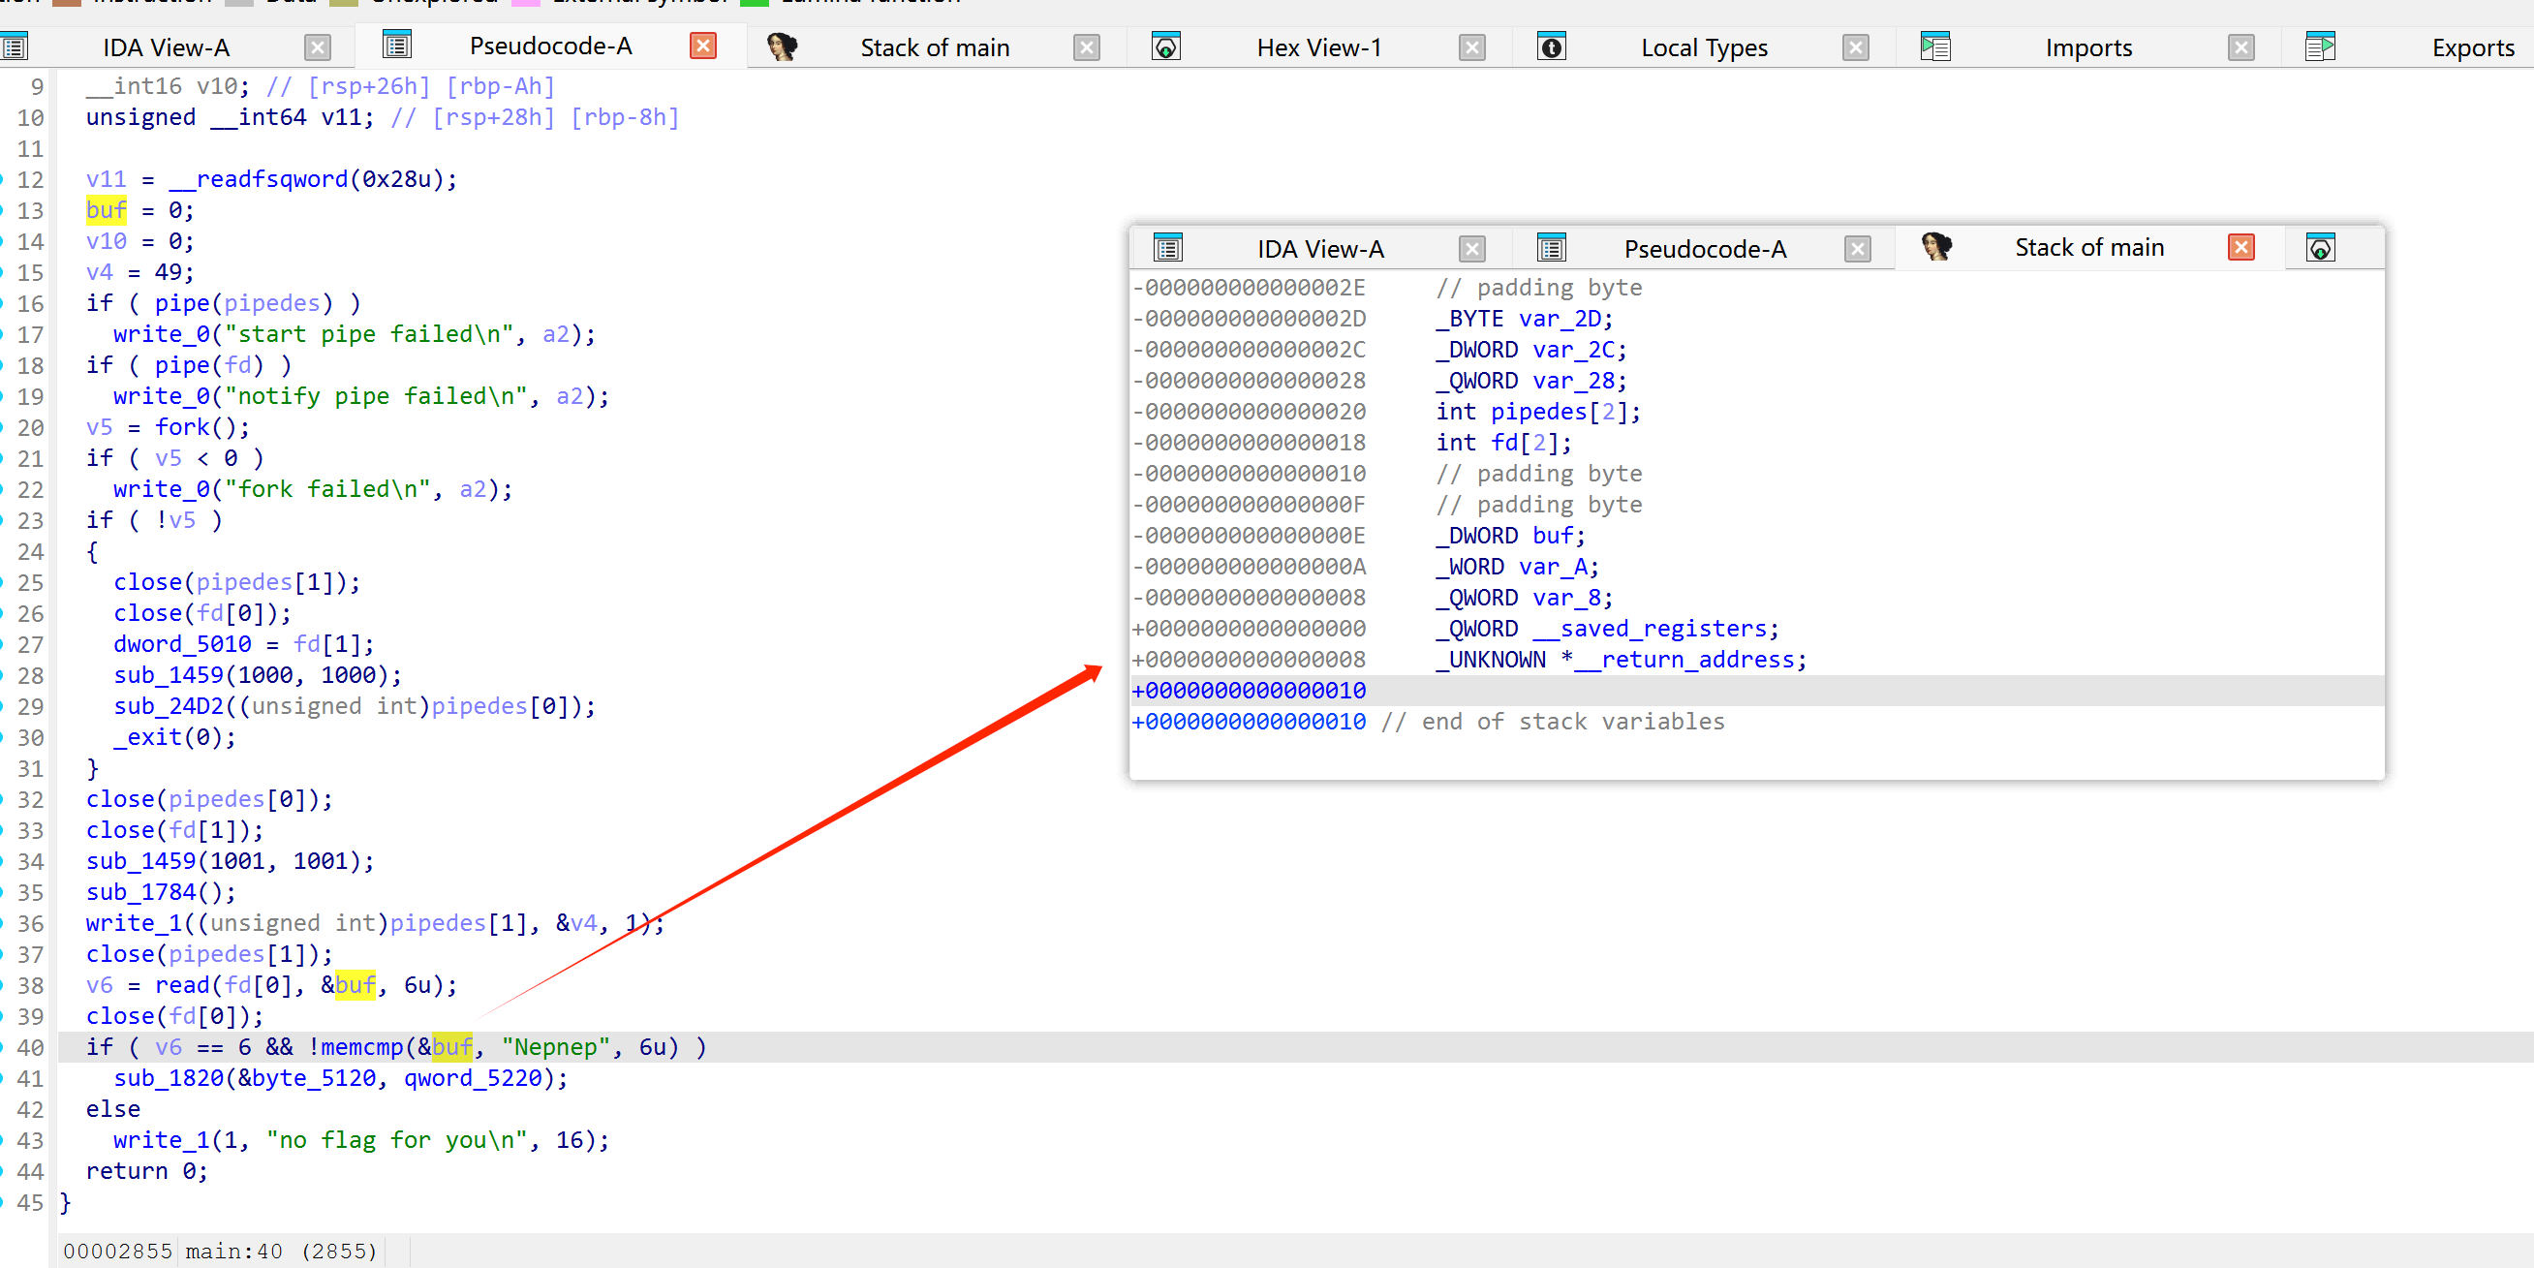Click 'int pipedes[2];' entry in stack view

pos(1538,411)
